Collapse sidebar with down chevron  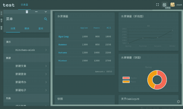point(46,12)
